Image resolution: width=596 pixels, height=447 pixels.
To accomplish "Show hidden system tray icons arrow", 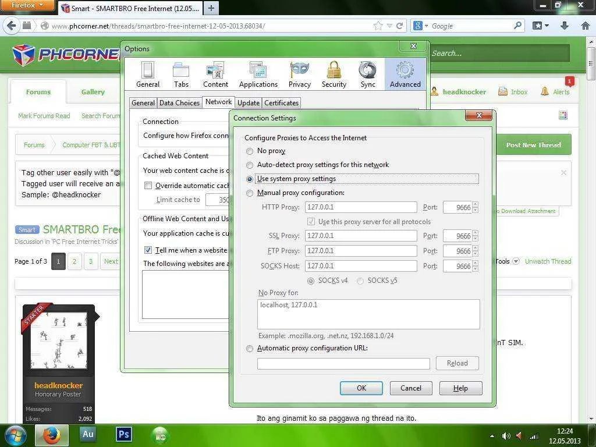I will click(x=492, y=436).
